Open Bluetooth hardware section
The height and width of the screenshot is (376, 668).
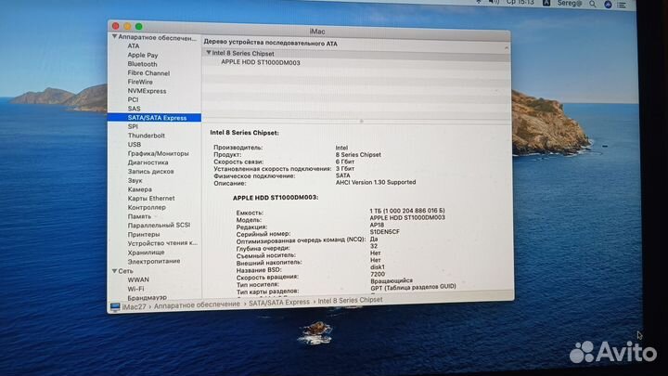pyautogui.click(x=142, y=64)
